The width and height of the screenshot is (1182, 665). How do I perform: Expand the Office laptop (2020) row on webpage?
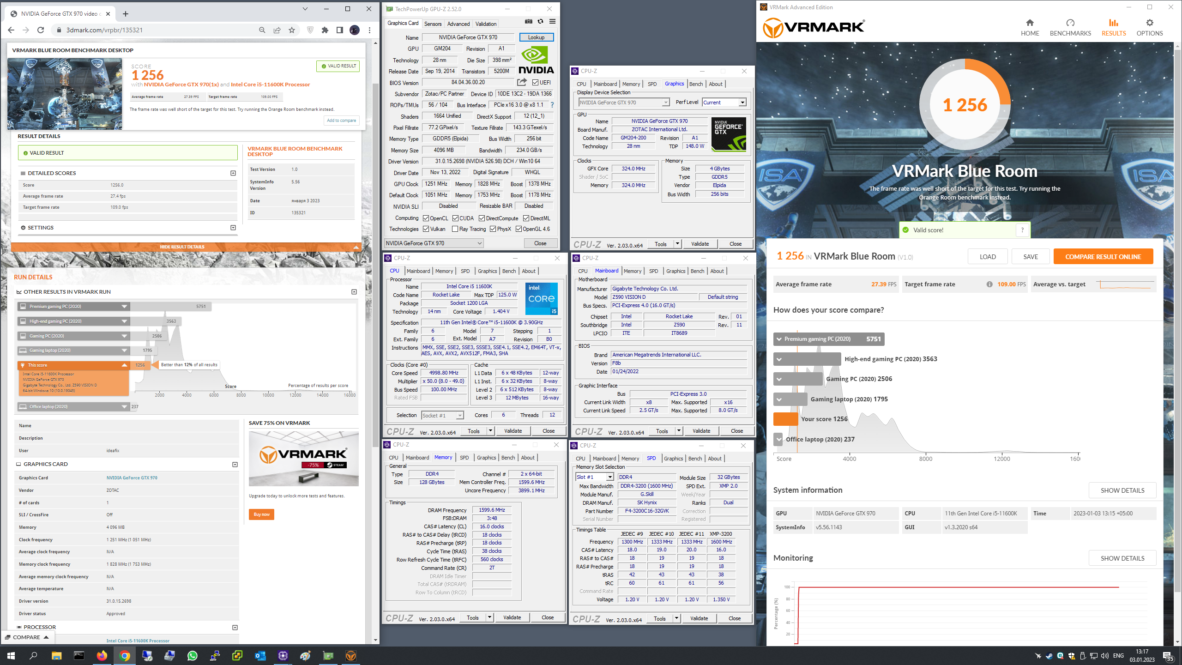(124, 407)
